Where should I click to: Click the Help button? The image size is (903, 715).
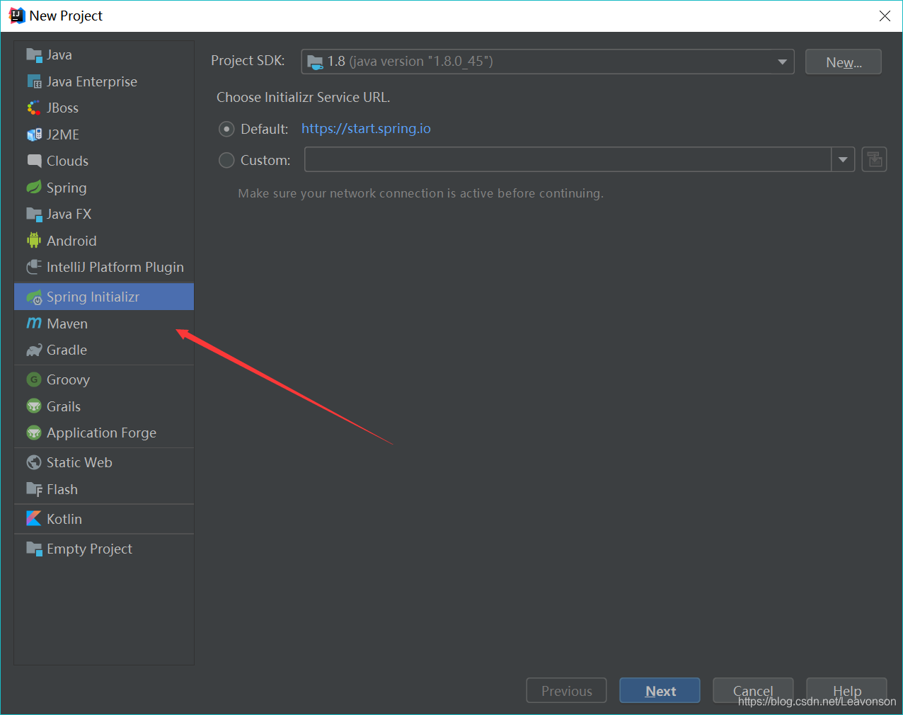[x=846, y=691]
